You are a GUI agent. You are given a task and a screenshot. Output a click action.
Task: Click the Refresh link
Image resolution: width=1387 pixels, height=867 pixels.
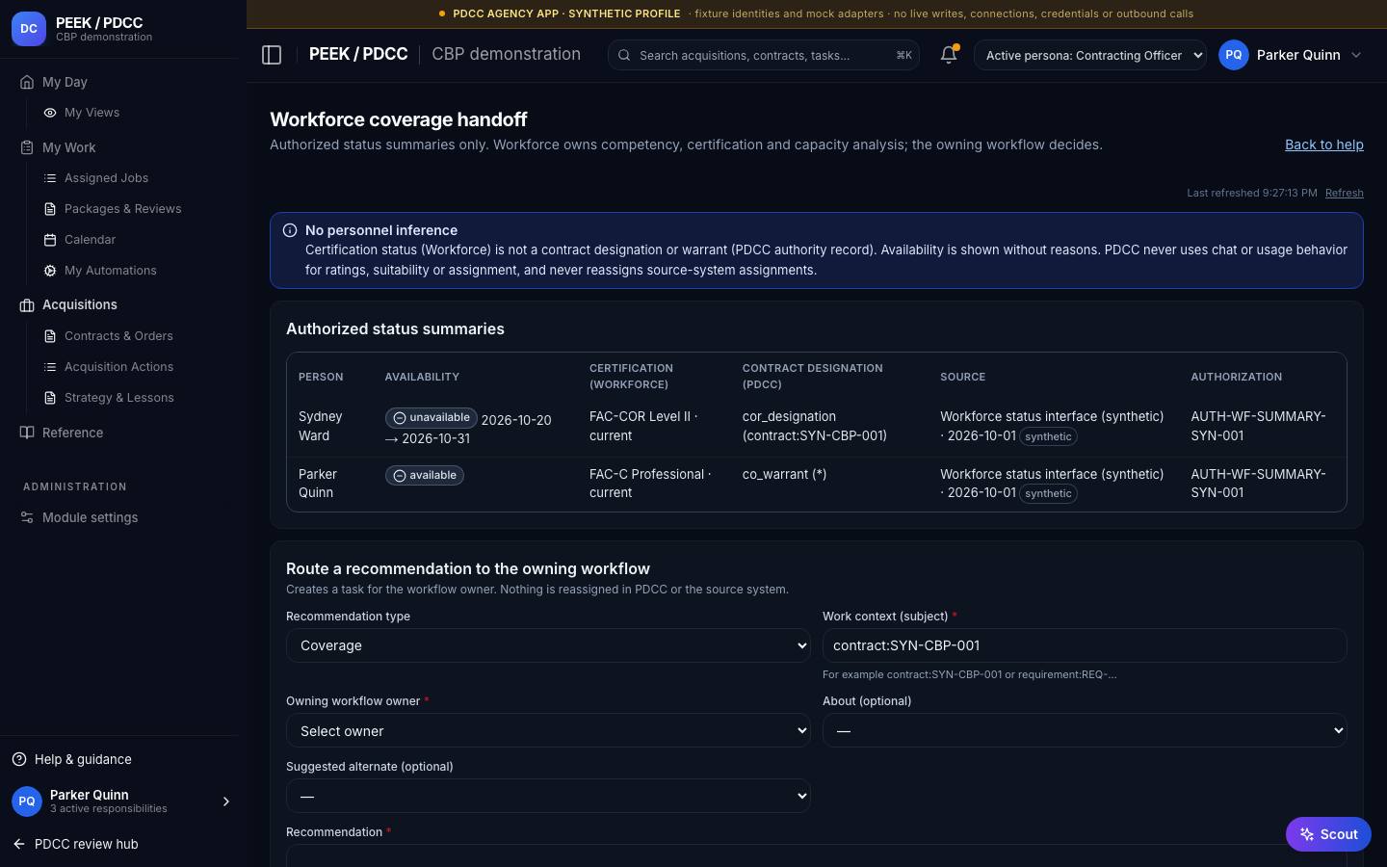(x=1345, y=193)
